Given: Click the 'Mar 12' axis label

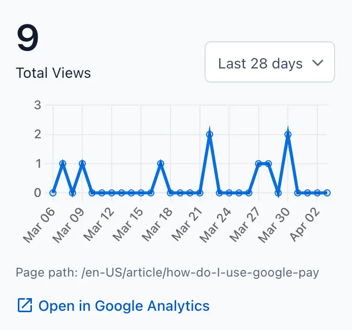Looking at the screenshot, I should (99, 225).
